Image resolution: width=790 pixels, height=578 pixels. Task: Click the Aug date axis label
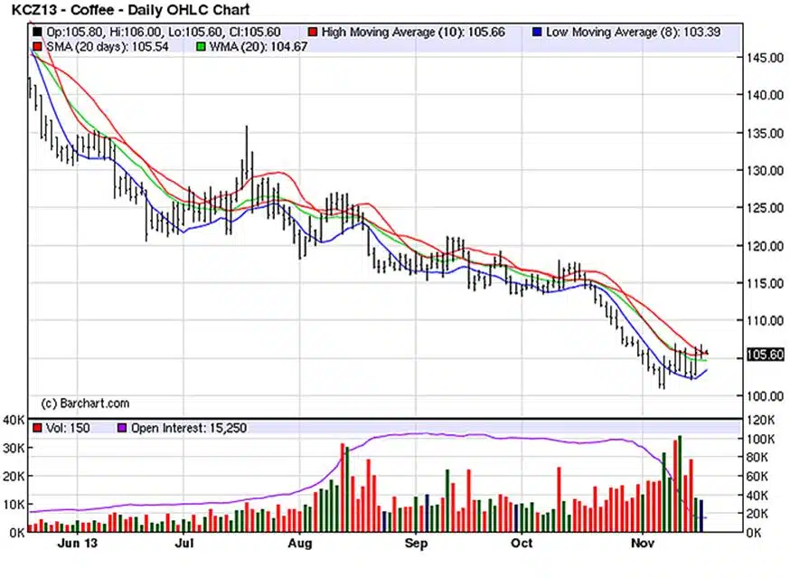[x=299, y=545]
